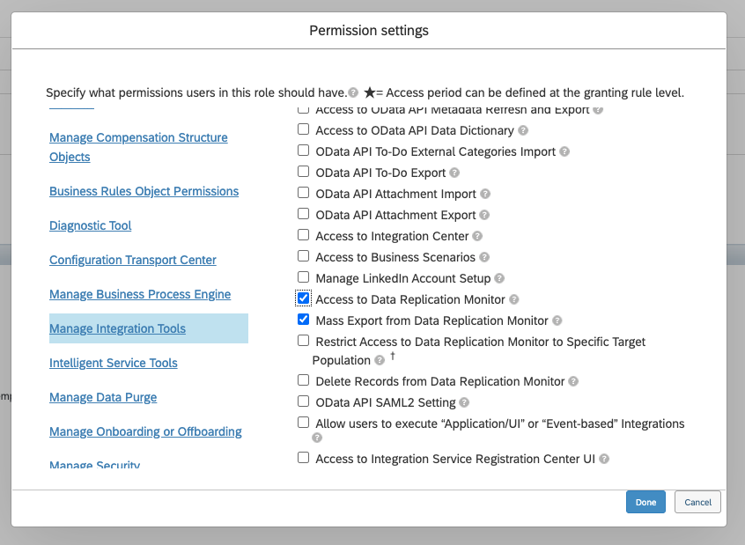745x545 pixels.
Task: Uncheck Access to Data Replication Monitor checkbox
Action: tap(304, 299)
